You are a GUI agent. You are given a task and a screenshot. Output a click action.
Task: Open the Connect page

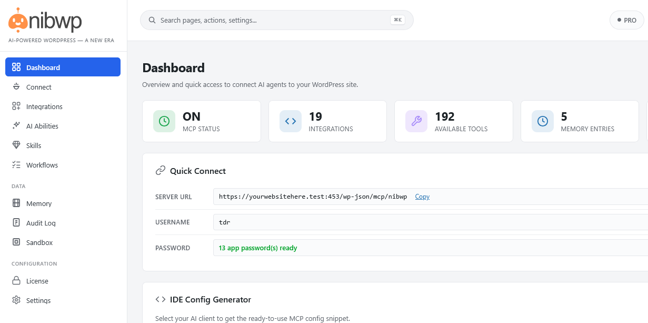tap(63, 87)
